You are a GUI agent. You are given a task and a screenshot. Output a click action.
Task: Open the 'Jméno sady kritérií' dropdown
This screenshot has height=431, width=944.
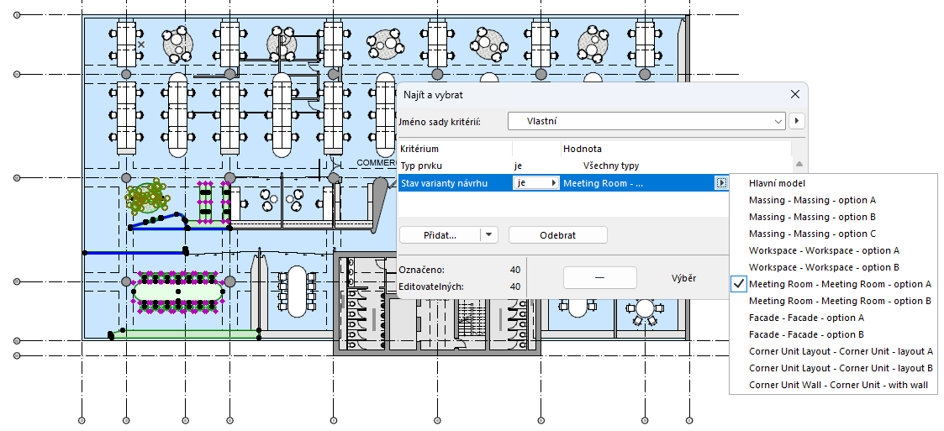pos(646,121)
